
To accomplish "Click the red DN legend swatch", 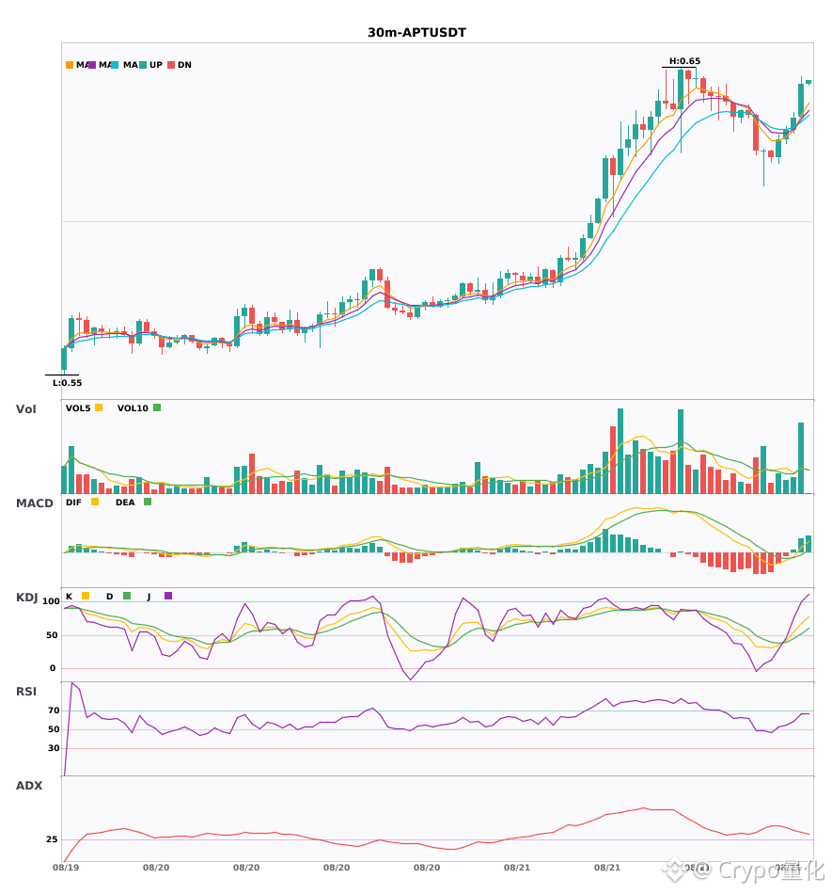I will point(171,65).
